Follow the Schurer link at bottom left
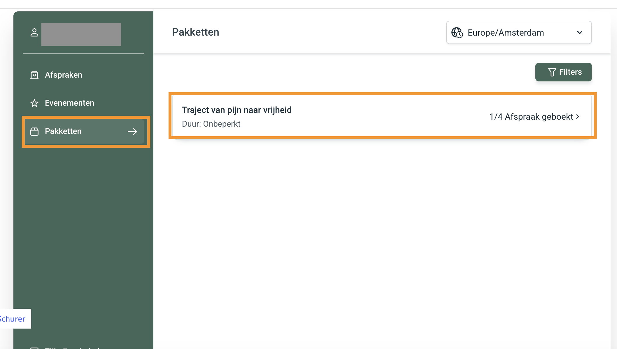The width and height of the screenshot is (617, 349). click(13, 319)
